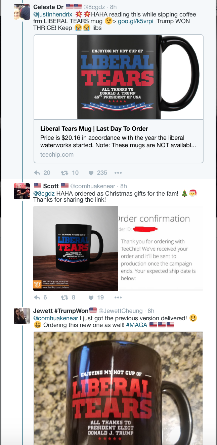View Jewett's delivered mug photo
Viewport: 217px width, 445px height.
[118, 388]
